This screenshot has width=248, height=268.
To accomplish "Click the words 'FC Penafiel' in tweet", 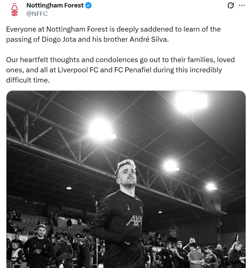I will click(x=133, y=70).
